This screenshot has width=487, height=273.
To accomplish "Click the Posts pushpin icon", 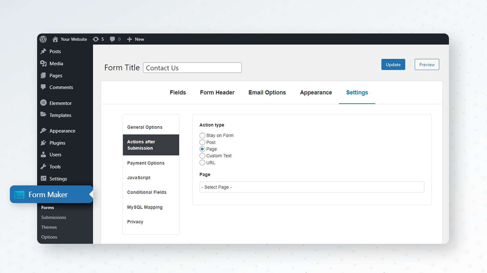I will (x=43, y=51).
